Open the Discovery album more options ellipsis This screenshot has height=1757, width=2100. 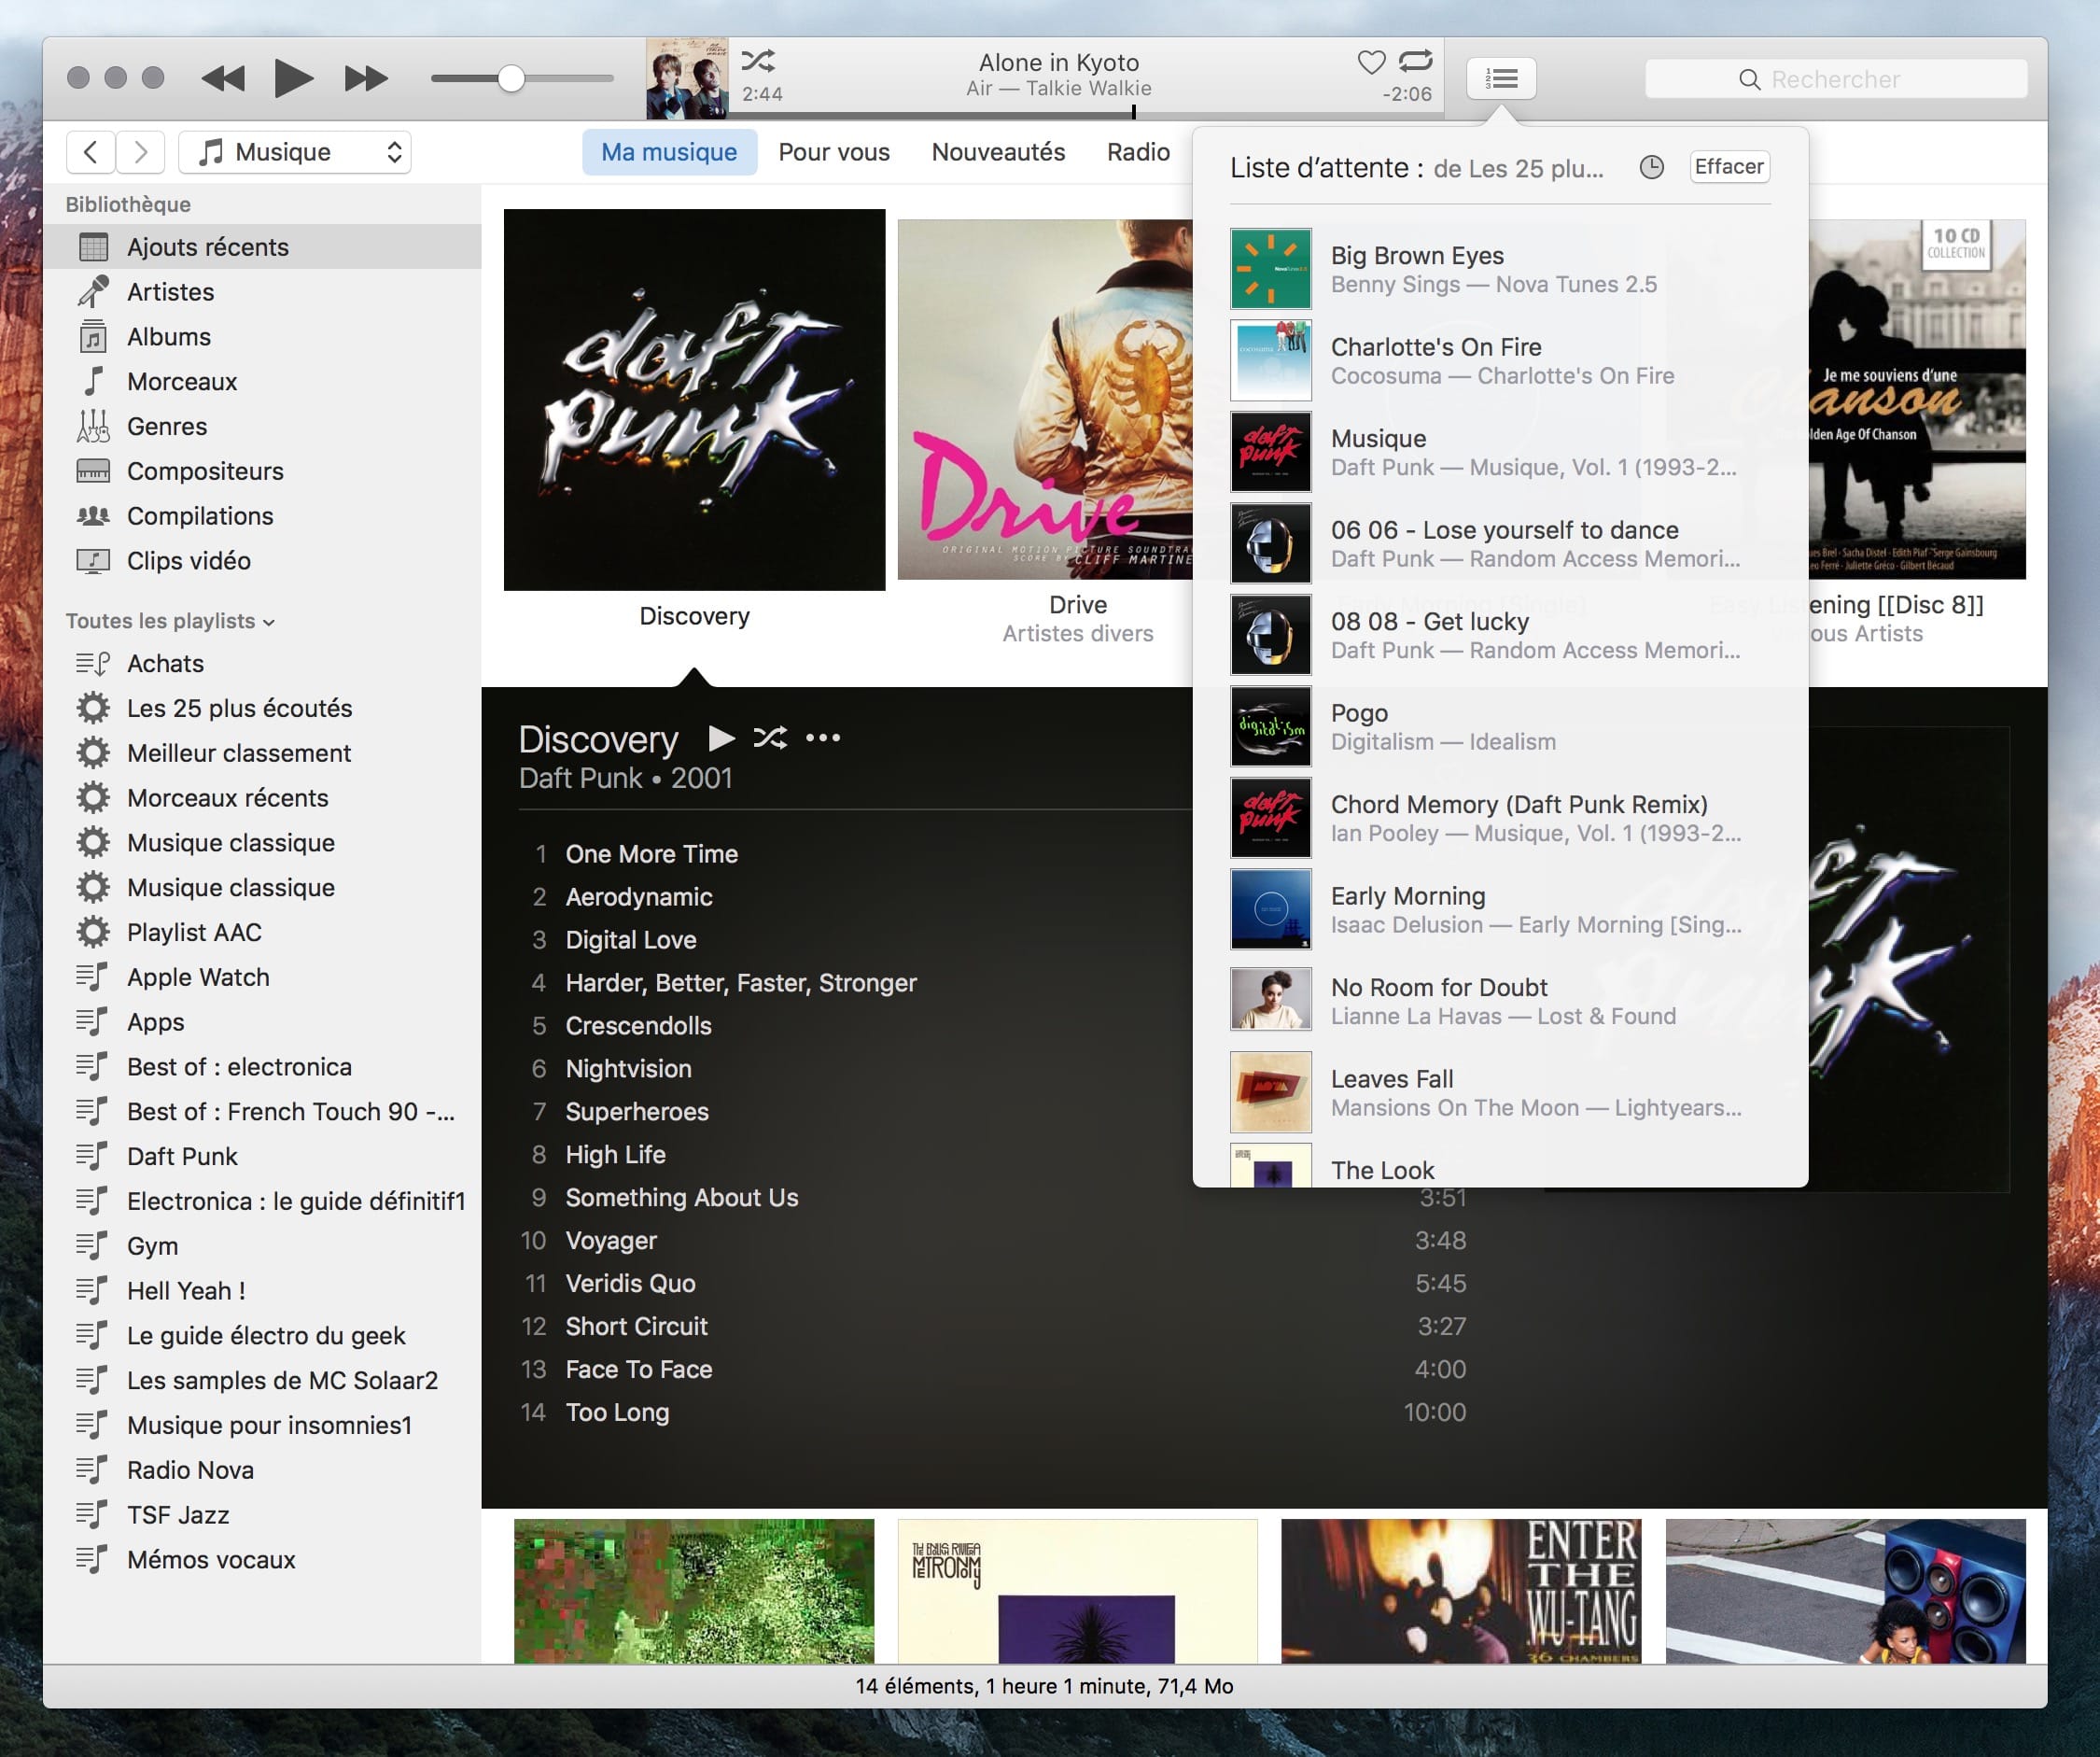tap(823, 738)
